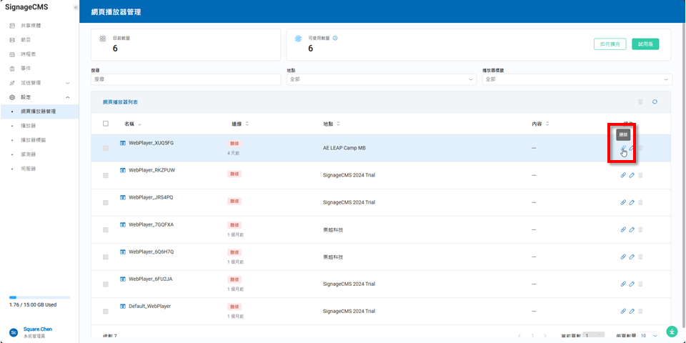686x343 pixels.
Task: Refresh the web player list
Action: tap(655, 102)
